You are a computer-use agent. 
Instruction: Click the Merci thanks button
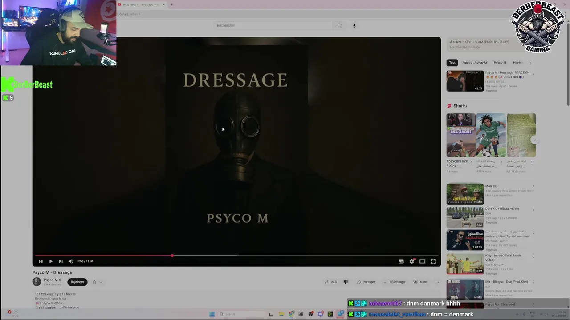pyautogui.click(x=420, y=282)
